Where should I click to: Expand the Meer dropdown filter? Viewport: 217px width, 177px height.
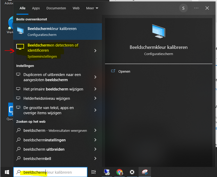point(92,8)
